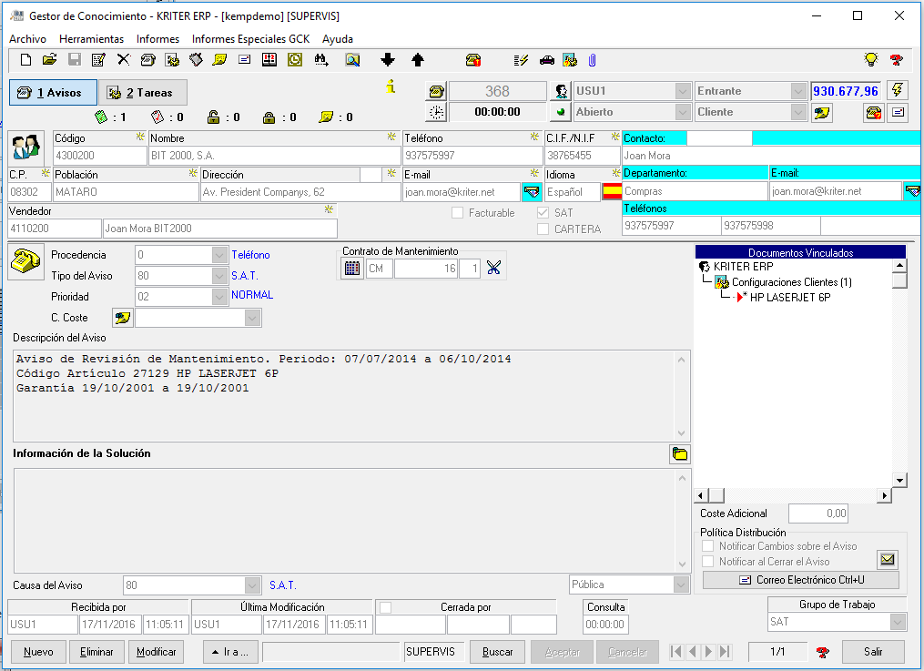Enable Notificar Cambios sobre el Aviso
The image size is (924, 671).
[x=707, y=546]
